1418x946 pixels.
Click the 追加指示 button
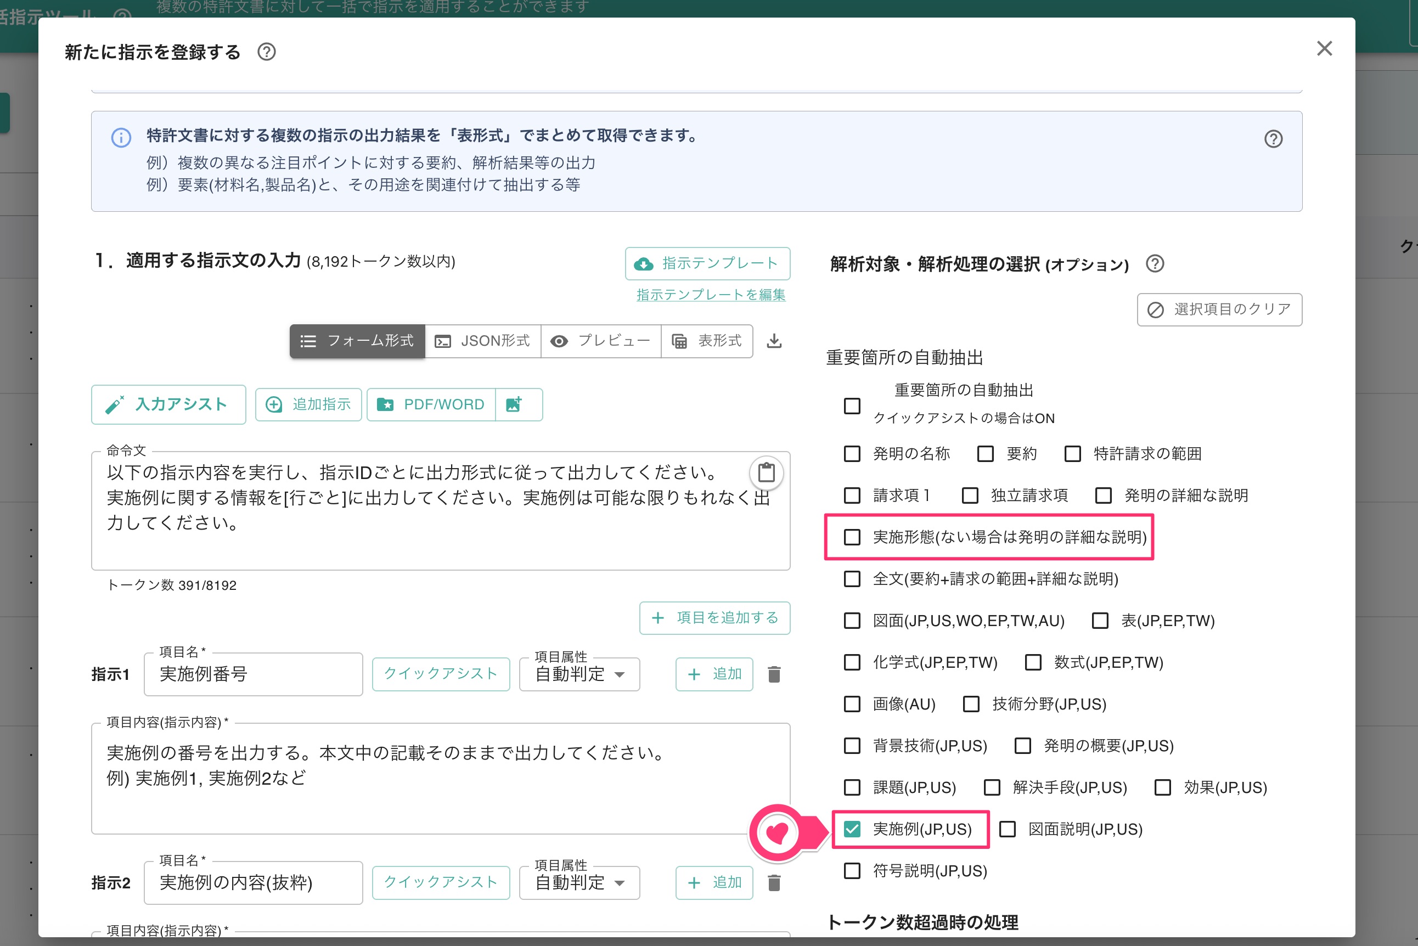pyautogui.click(x=308, y=404)
